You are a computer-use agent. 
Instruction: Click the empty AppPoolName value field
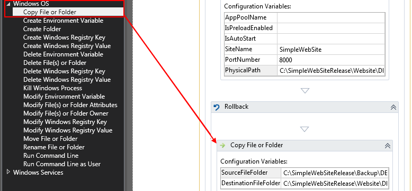click(x=331, y=18)
